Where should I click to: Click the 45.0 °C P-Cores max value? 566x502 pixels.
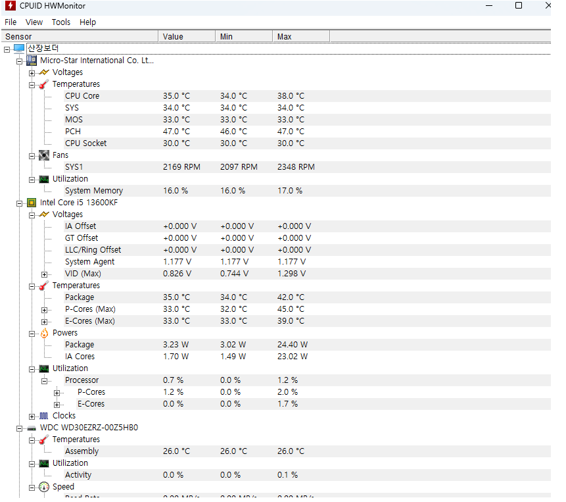tap(291, 309)
